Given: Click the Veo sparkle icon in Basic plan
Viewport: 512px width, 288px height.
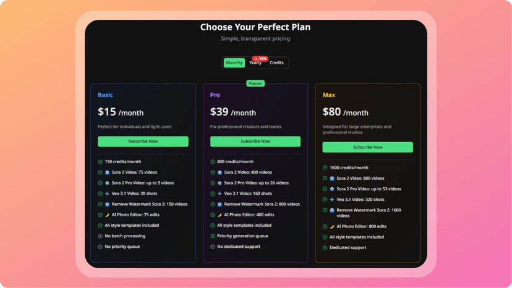Looking at the screenshot, I should tap(107, 193).
